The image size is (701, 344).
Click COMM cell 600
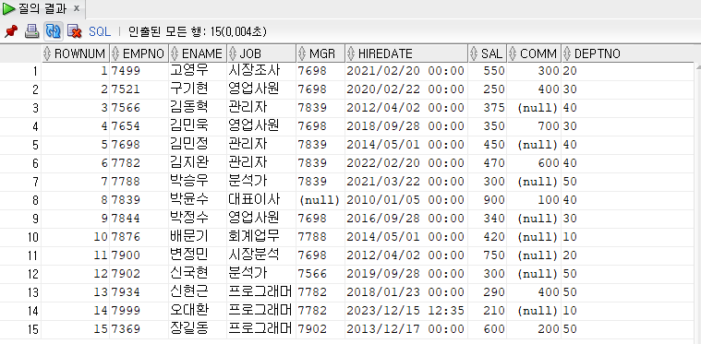click(534, 163)
